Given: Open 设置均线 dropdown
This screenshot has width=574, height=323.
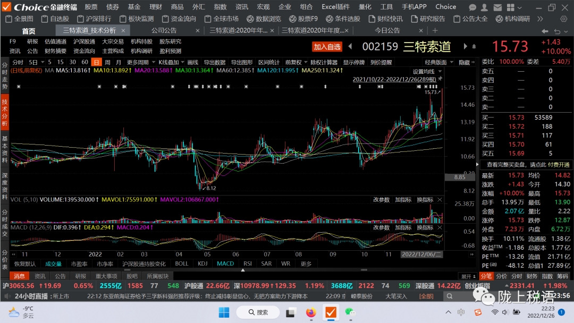Looking at the screenshot, I should (x=427, y=72).
